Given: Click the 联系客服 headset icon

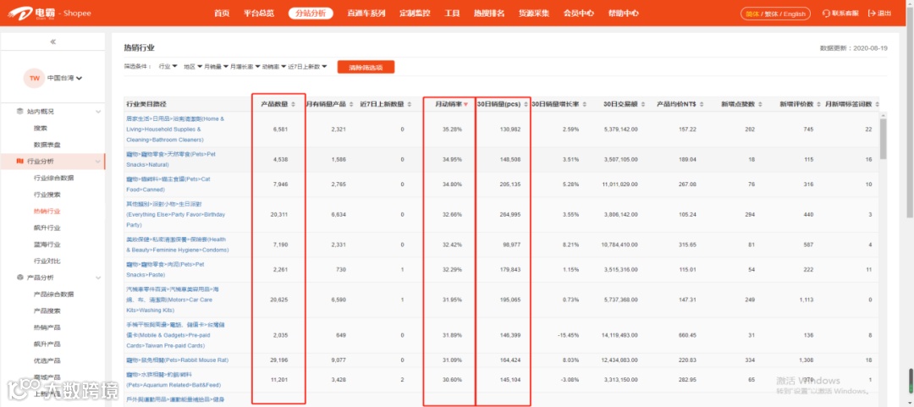Looking at the screenshot, I should (825, 14).
